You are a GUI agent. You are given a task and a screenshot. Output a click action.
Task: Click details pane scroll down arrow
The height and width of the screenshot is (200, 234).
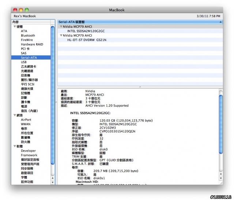pyautogui.click(x=221, y=178)
